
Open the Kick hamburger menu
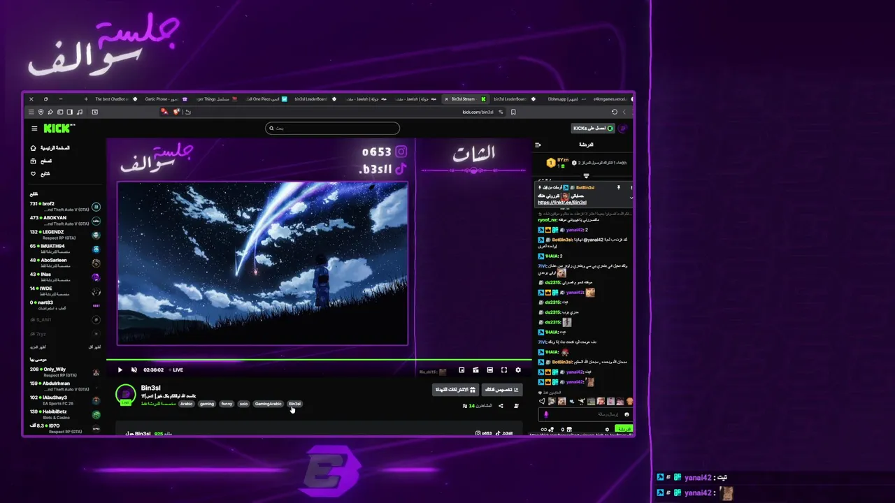coord(34,129)
